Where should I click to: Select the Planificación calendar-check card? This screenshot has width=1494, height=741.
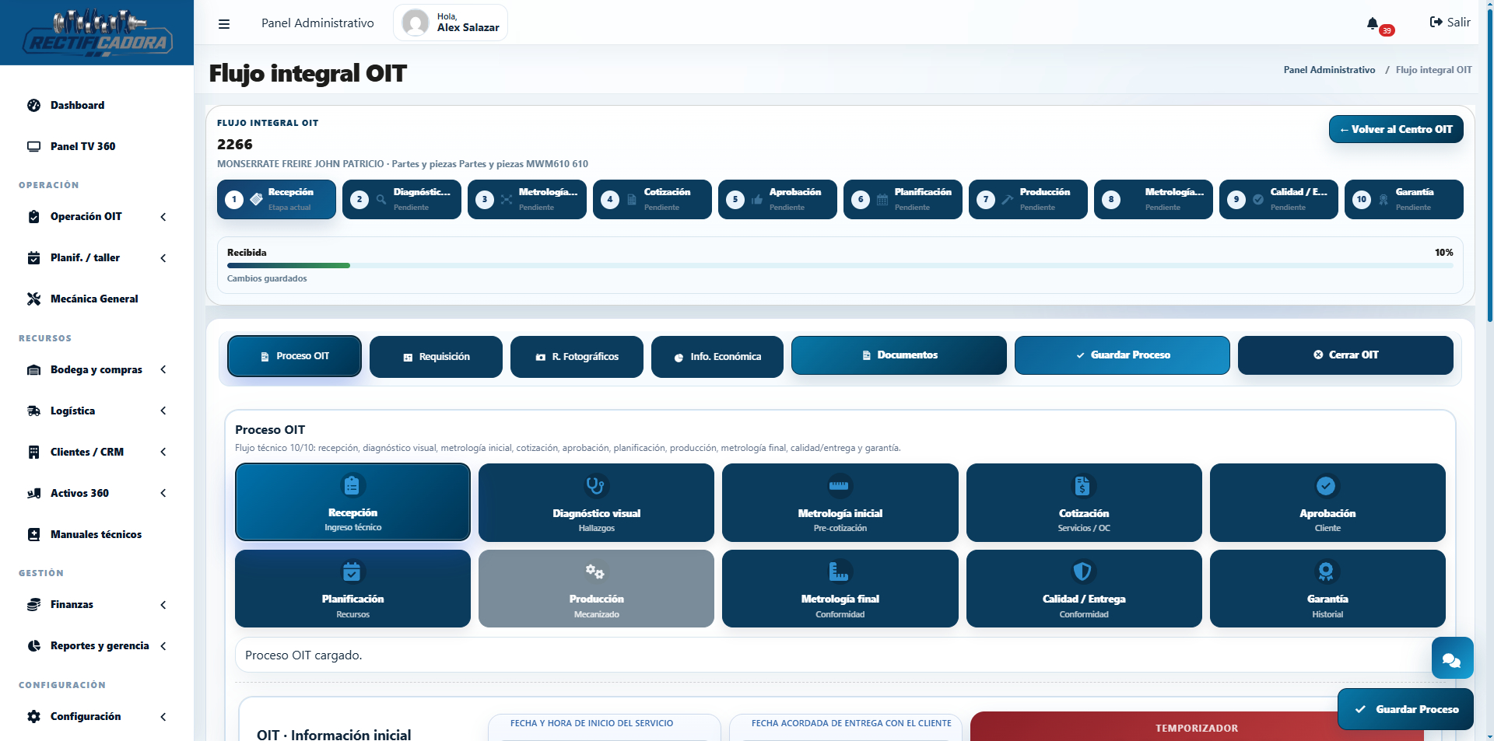tap(352, 589)
